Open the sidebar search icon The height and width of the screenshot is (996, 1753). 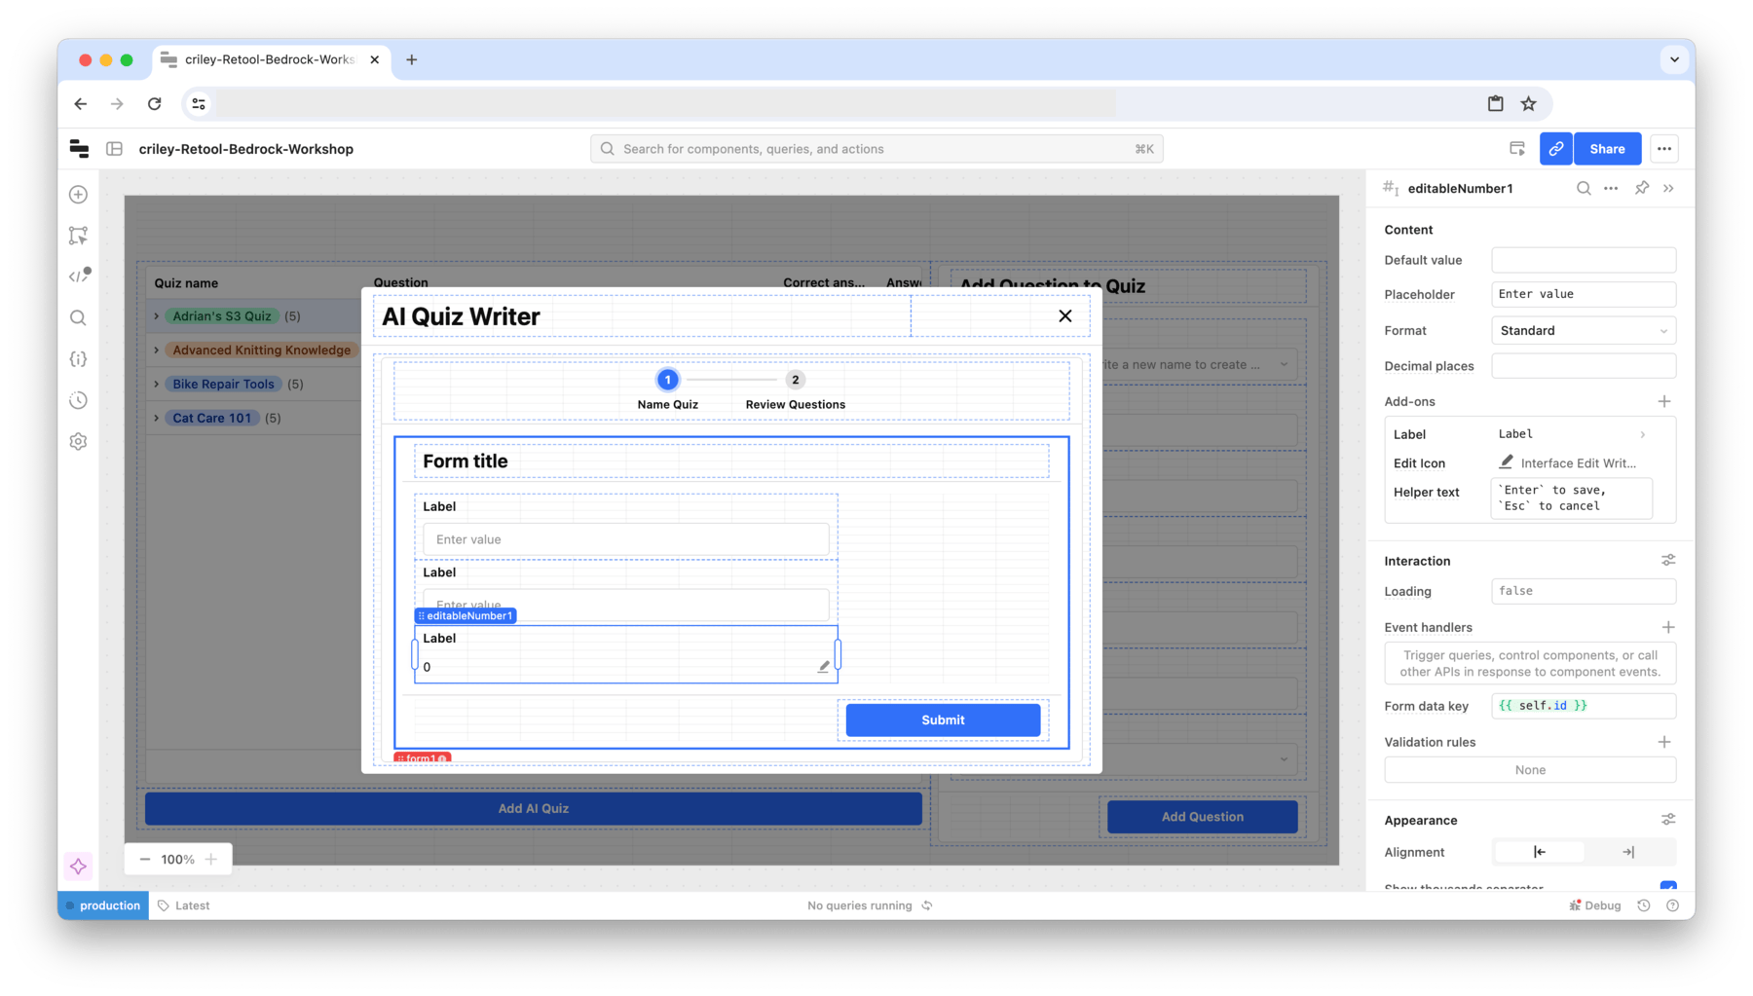79,318
